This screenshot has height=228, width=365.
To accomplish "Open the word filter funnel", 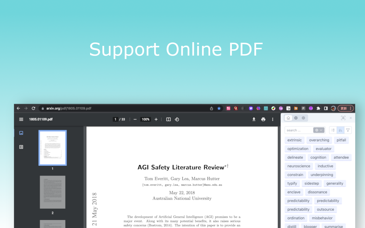I will tap(348, 130).
